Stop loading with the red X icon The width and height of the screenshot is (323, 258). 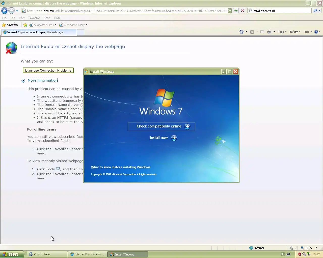(x=243, y=11)
